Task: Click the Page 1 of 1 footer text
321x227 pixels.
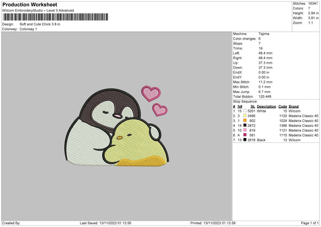Action: 308,223
